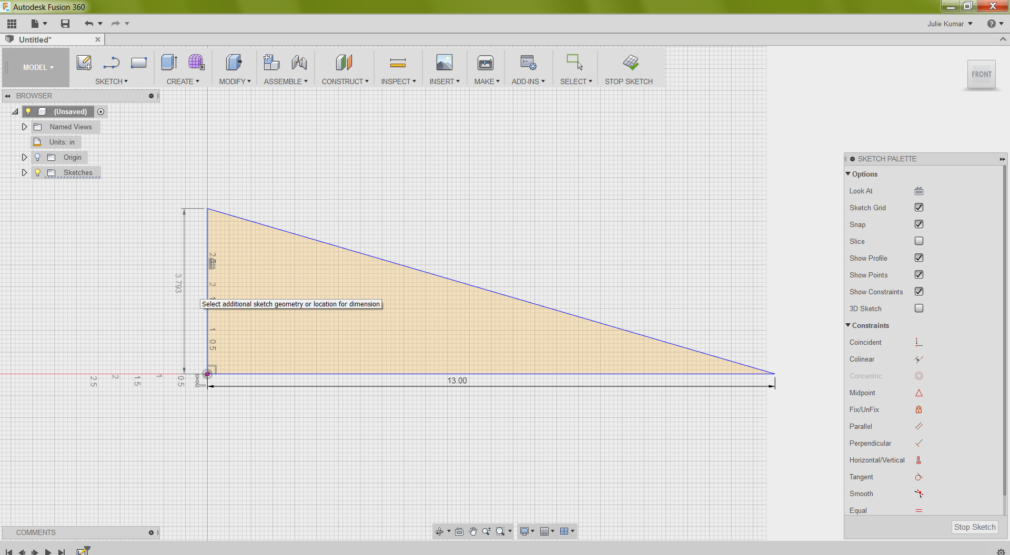This screenshot has width=1010, height=555.
Task: Click the FRONT face of view cube
Action: (982, 75)
